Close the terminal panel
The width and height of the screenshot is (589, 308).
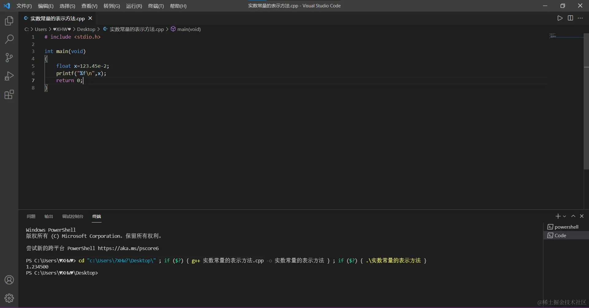pos(582,216)
